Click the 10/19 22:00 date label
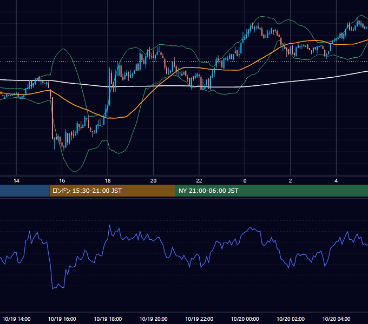Viewport: 368px width, 324px height. click(x=199, y=319)
